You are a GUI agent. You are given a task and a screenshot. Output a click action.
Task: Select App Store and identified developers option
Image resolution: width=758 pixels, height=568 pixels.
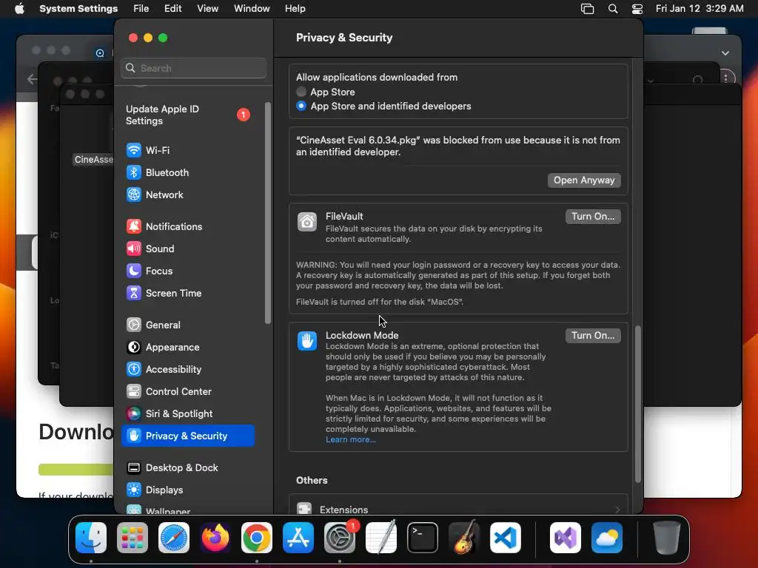tap(301, 106)
